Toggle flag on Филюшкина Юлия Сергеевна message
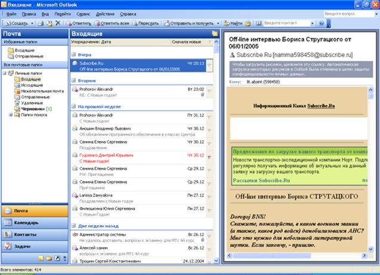The width and height of the screenshot is (380, 275). (210, 211)
